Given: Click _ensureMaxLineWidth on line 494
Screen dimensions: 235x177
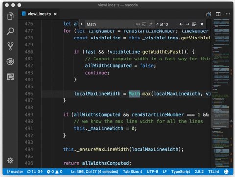Looking at the screenshot, I should [x=102, y=149].
